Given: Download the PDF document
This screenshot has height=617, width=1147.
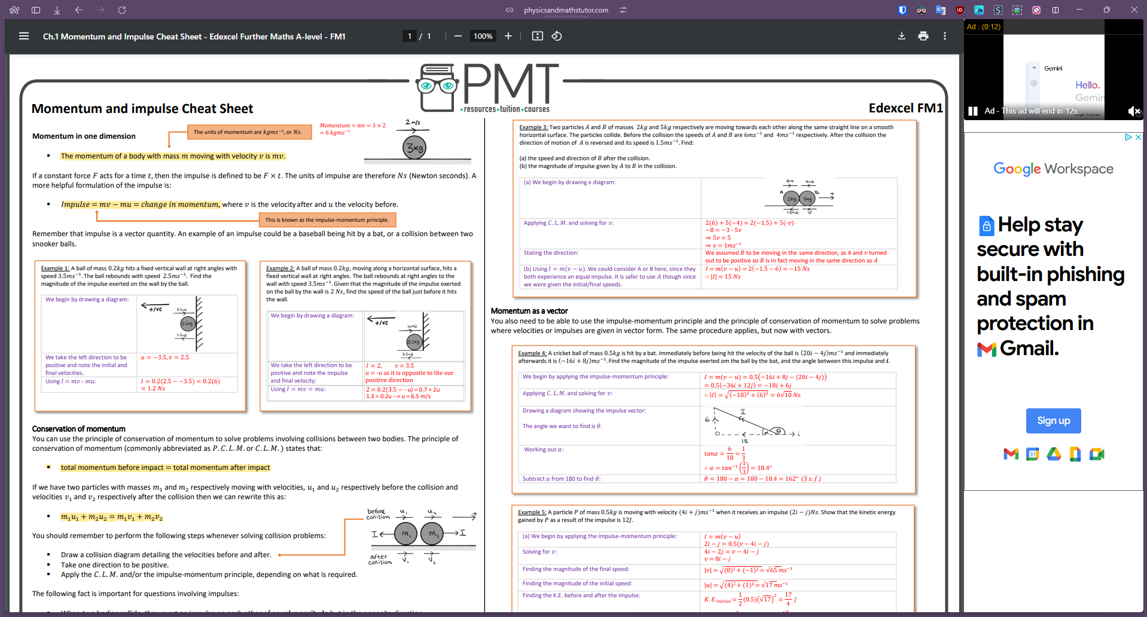Looking at the screenshot, I should (902, 36).
